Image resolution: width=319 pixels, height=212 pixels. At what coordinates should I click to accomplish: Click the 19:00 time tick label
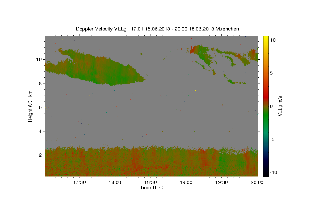pos(186,183)
